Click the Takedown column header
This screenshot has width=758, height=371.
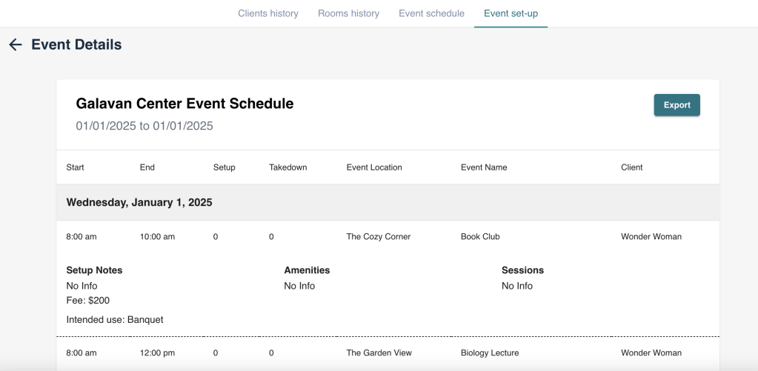[287, 167]
